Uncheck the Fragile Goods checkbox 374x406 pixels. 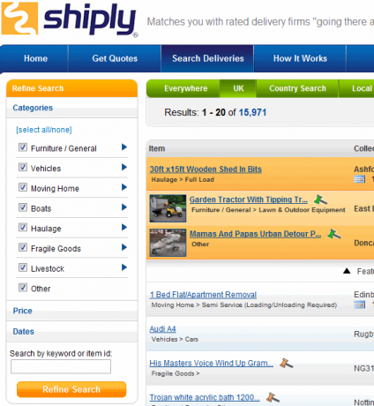(23, 247)
